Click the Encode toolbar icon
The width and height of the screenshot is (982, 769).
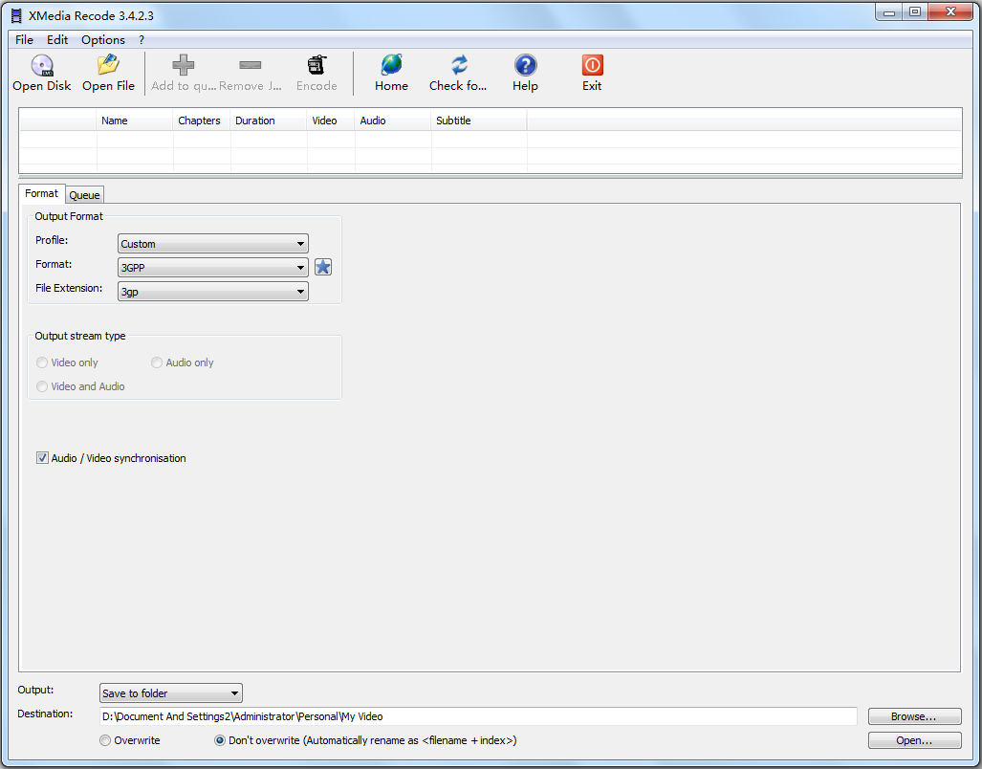pos(316,65)
